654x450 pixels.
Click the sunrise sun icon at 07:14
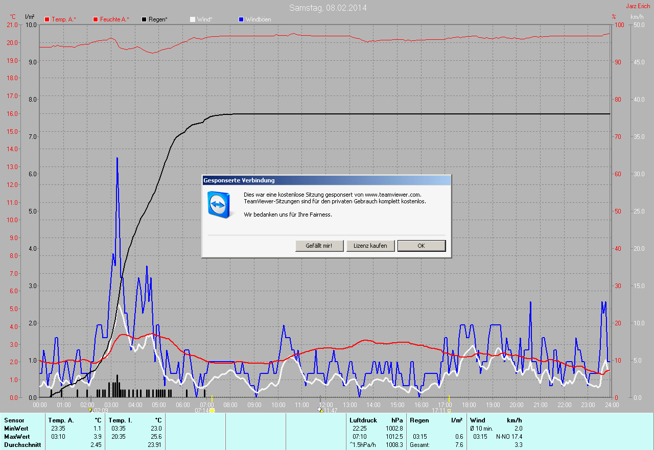(212, 410)
